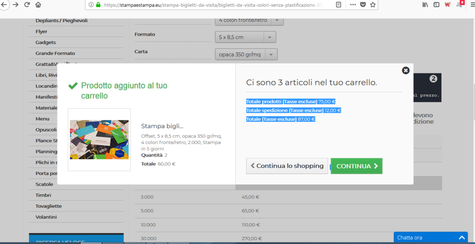Toggle reader view icon in address bar
Viewport: 475px width, 244px height.
(x=338, y=5)
